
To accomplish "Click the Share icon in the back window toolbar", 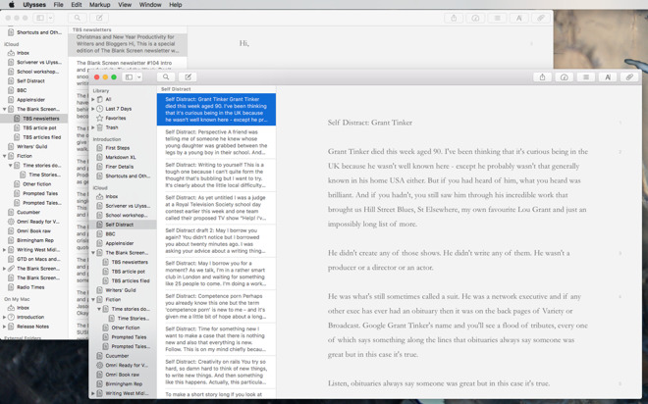I will (x=454, y=19).
